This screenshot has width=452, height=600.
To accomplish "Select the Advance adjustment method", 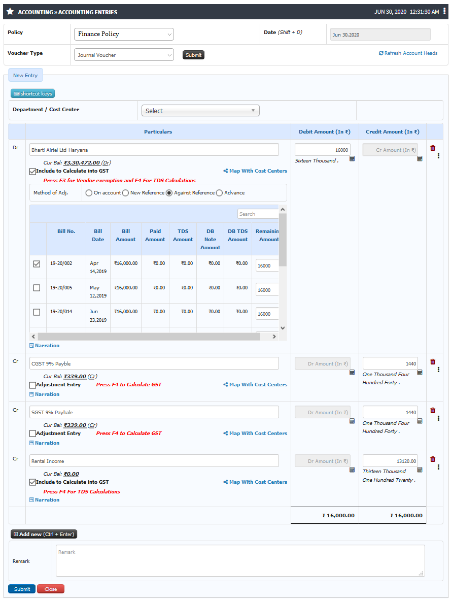I will click(219, 193).
